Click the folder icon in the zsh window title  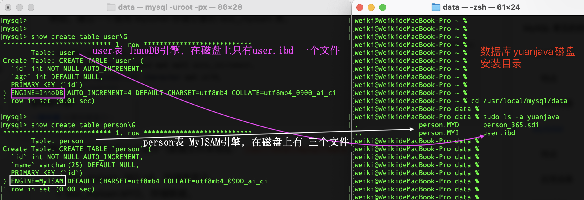(x=436, y=7)
